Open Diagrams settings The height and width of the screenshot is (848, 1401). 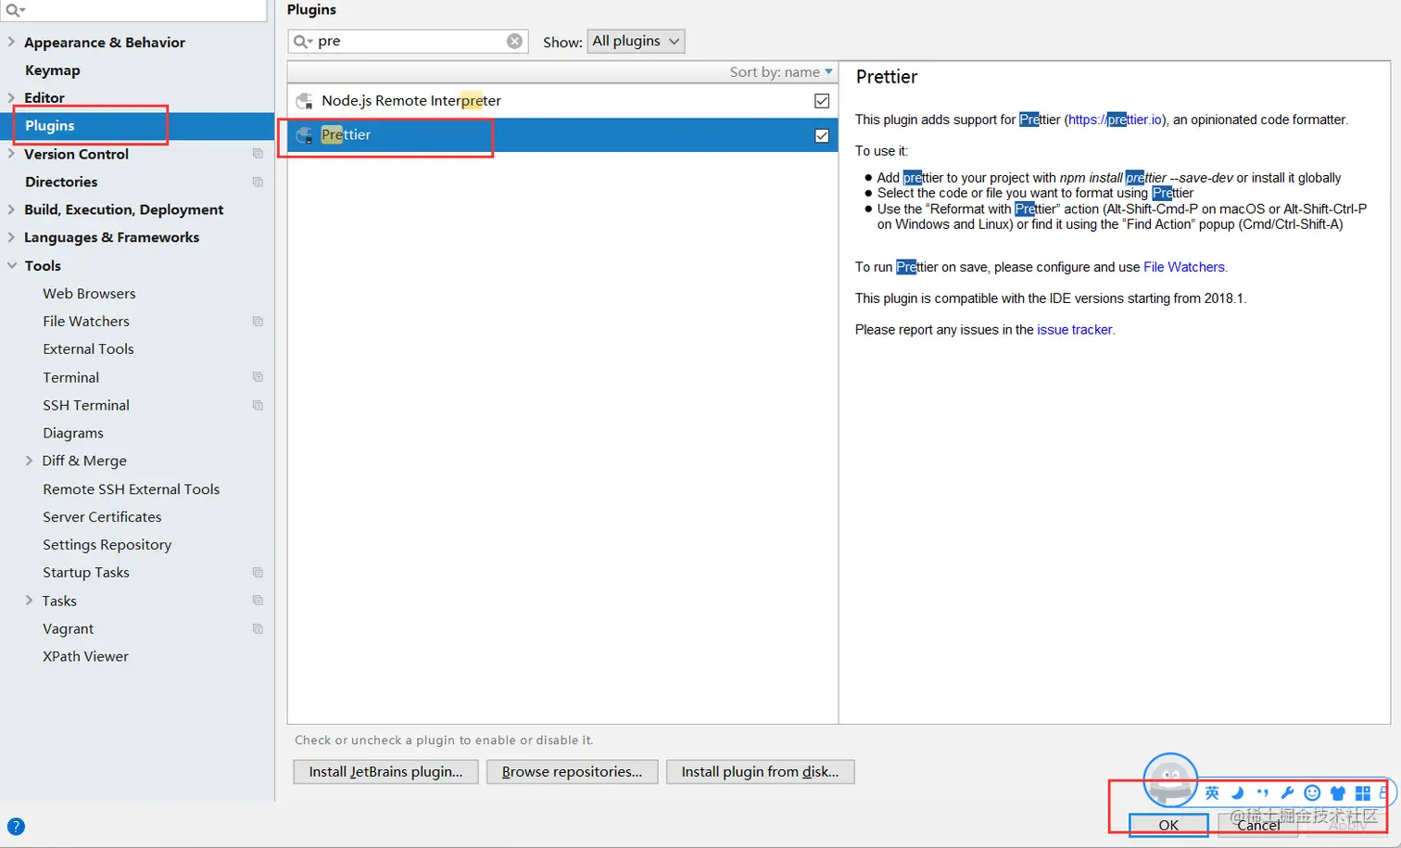coord(73,433)
